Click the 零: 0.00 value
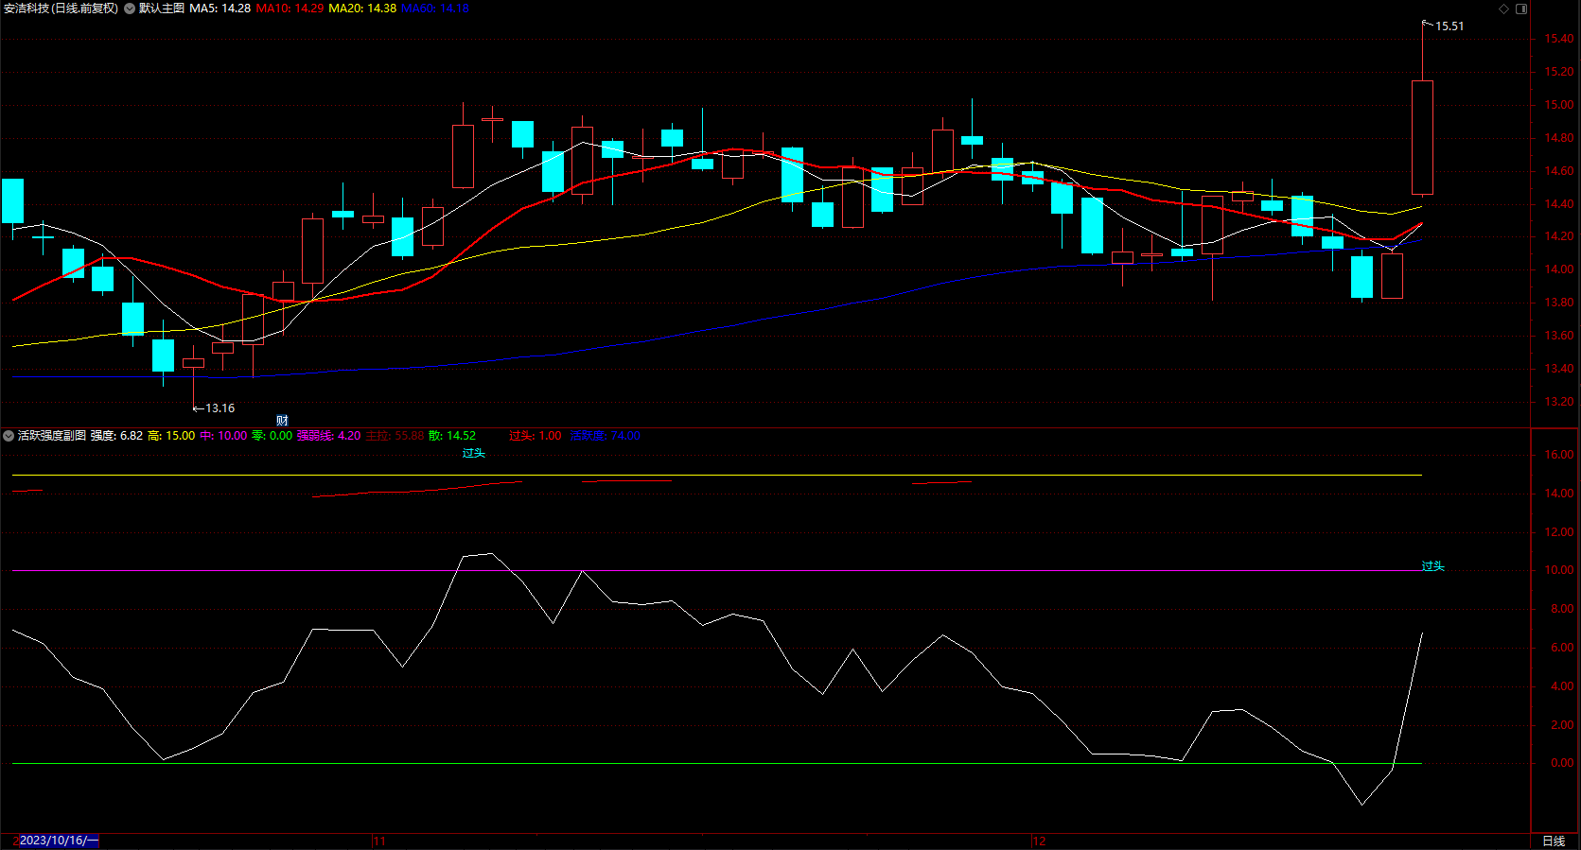Screen dimensions: 1581x850 coord(272,436)
